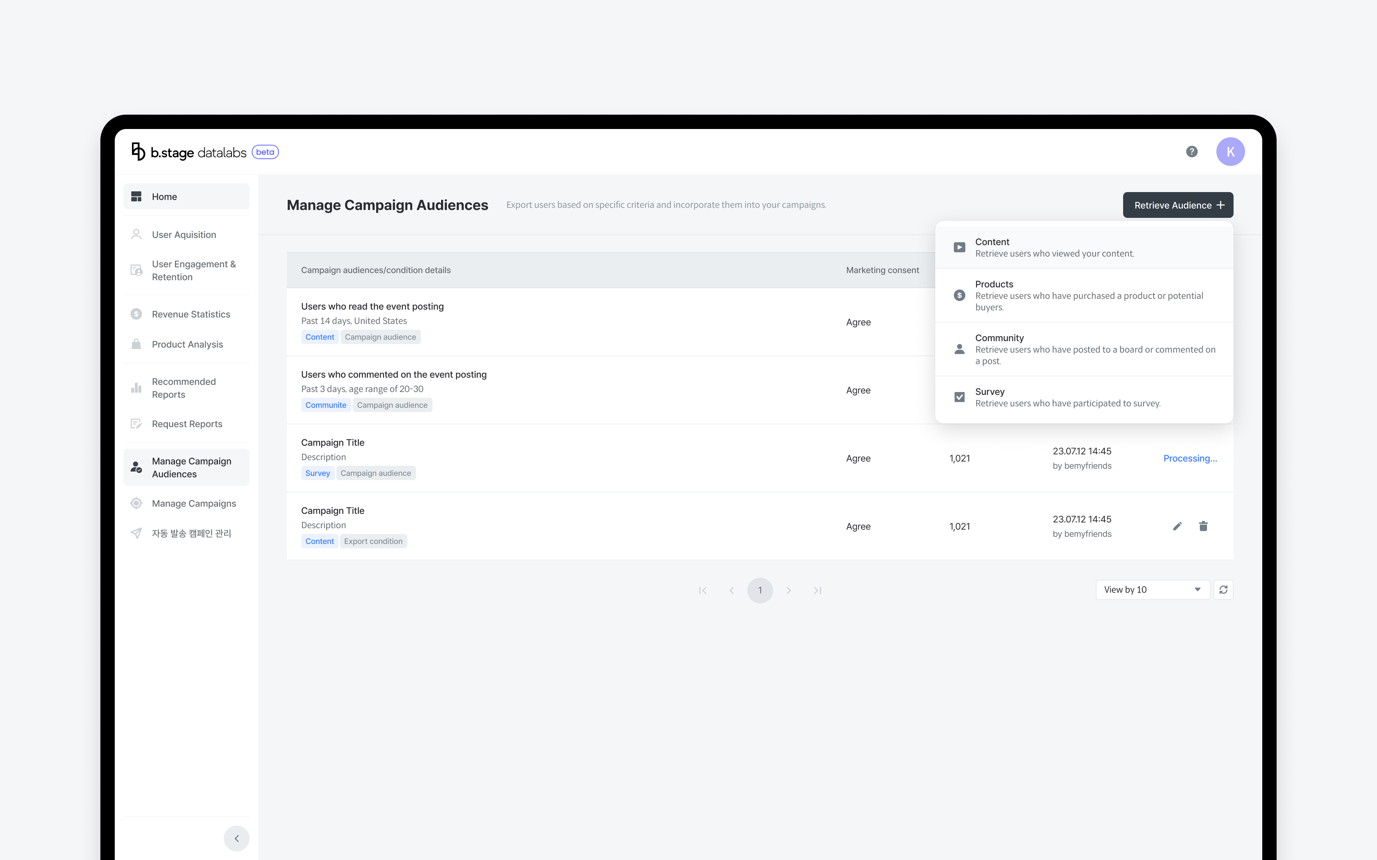Click 'Past 3 days, age range of 20-30'

pos(363,389)
